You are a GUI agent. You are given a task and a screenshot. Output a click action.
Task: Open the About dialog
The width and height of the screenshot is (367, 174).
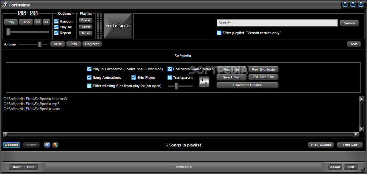point(335,167)
